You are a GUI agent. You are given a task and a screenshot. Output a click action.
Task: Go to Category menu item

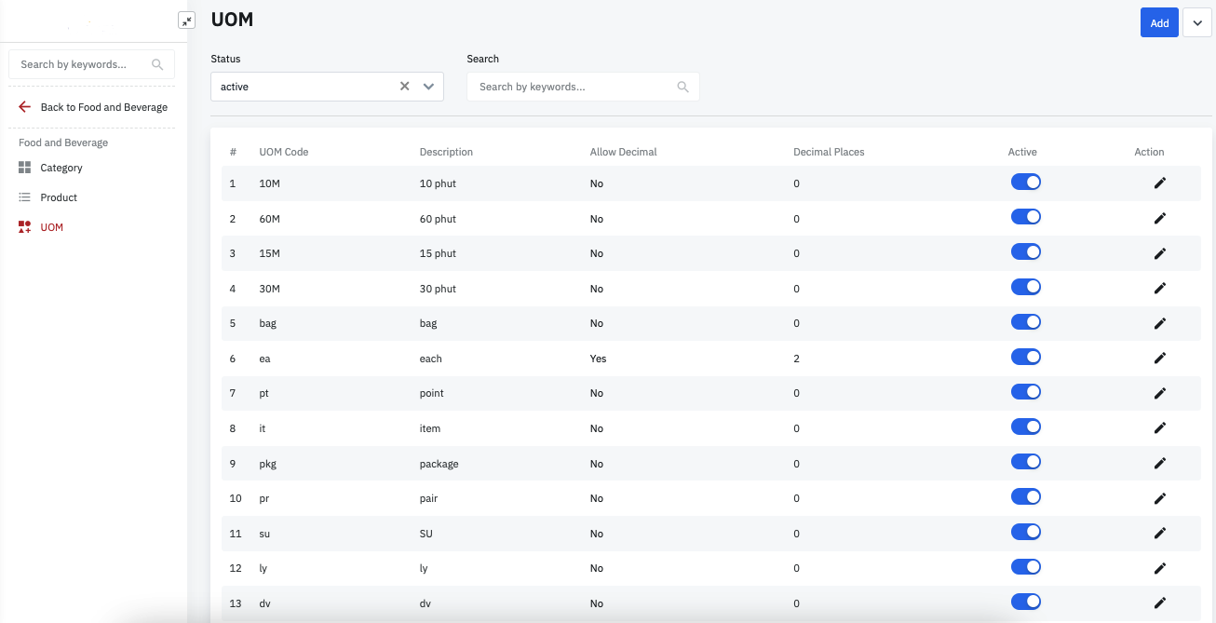point(61,169)
